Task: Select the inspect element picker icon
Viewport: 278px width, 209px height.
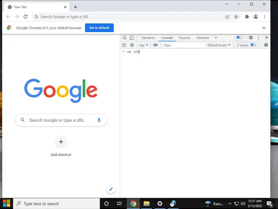Action: [x=124, y=38]
